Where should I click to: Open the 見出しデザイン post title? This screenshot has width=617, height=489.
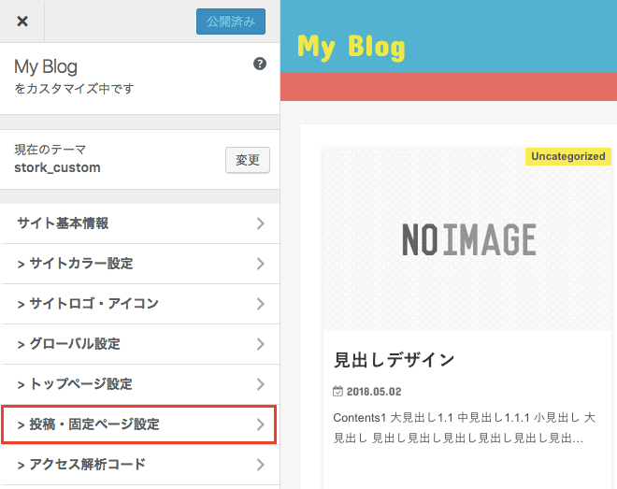coord(394,360)
